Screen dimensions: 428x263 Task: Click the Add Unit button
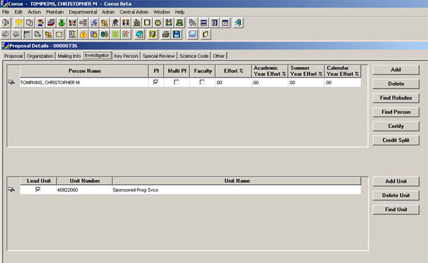tap(396, 181)
